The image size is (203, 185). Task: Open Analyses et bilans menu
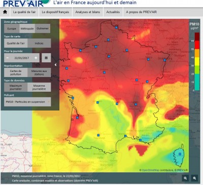(x=88, y=12)
